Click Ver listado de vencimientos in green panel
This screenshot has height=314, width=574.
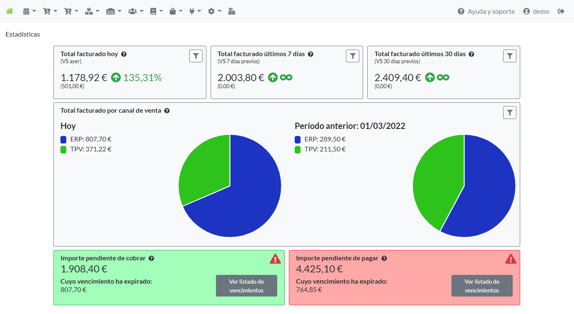point(246,286)
